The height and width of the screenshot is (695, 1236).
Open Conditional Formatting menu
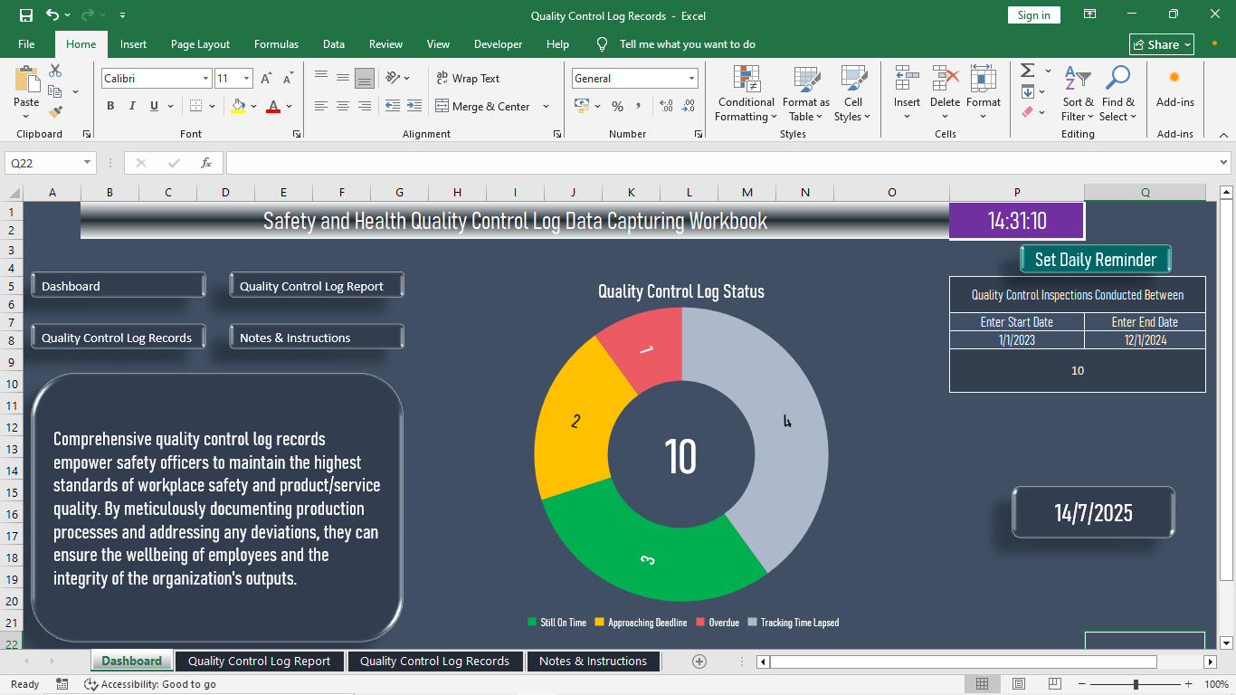tap(745, 93)
